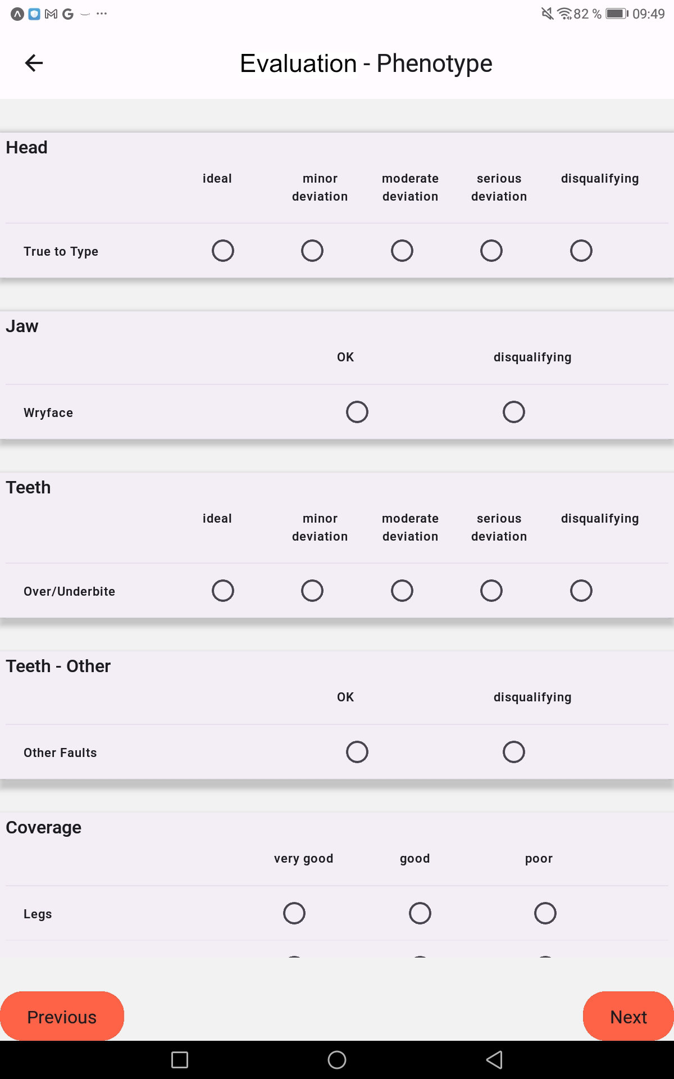Select serious deviation for True to Type
Viewport: 674px width, 1079px height.
(x=491, y=251)
